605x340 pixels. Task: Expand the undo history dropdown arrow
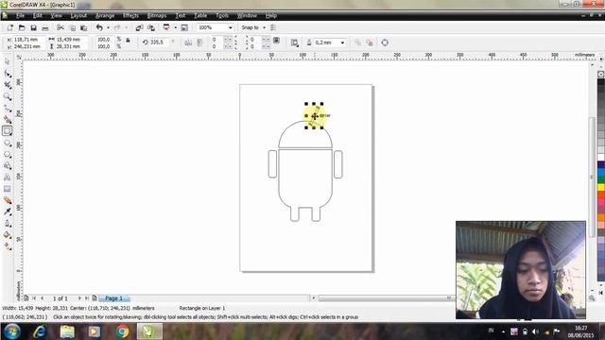click(108, 27)
